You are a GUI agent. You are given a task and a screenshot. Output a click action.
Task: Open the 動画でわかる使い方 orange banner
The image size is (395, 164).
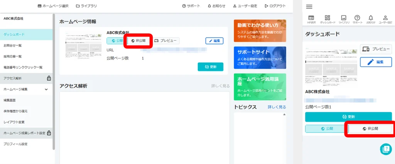260,31
